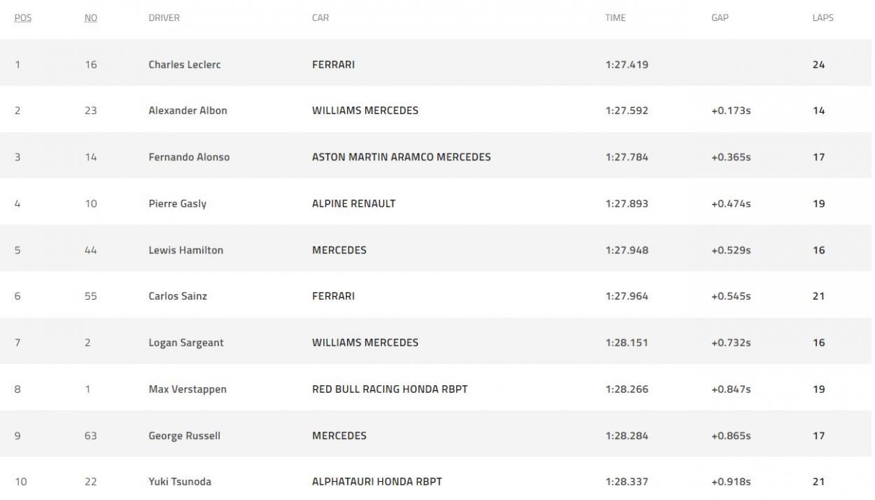Click the POS column header
875x500 pixels.
pyautogui.click(x=23, y=18)
